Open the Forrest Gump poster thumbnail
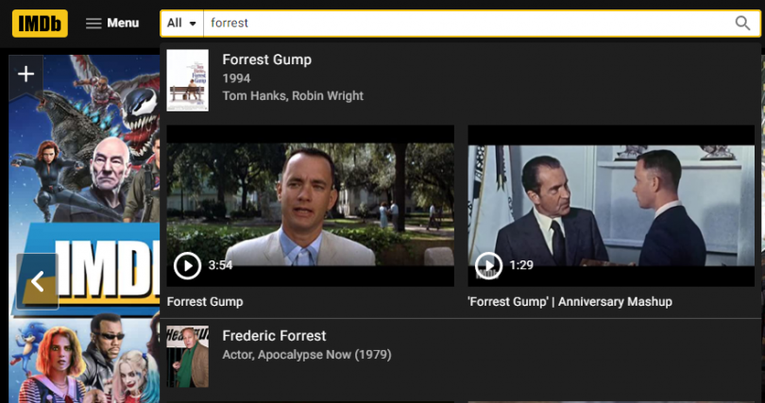 pos(187,80)
